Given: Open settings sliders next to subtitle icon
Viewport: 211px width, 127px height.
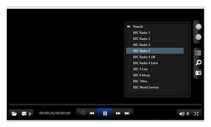Looking at the screenshot, I should coord(30,114).
